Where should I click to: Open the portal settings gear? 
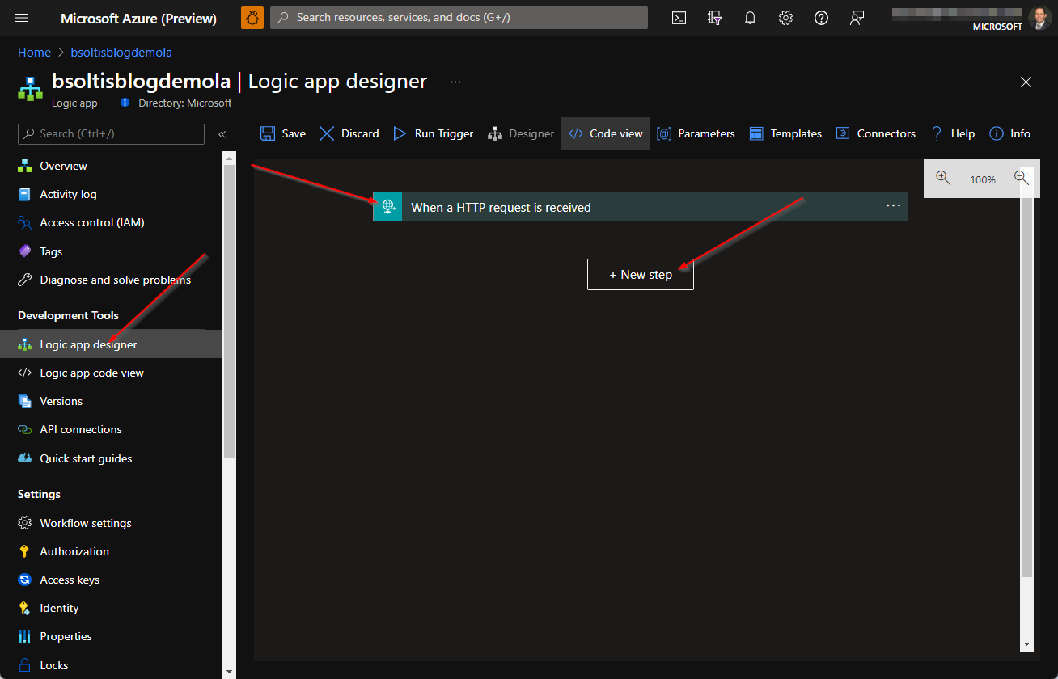(x=785, y=17)
